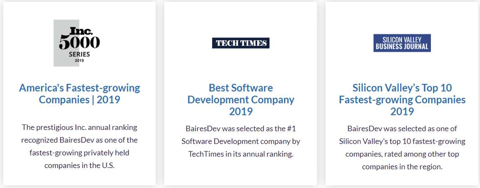
Task: Open the Best Software Development Company 2019 heading
Action: 240,99
